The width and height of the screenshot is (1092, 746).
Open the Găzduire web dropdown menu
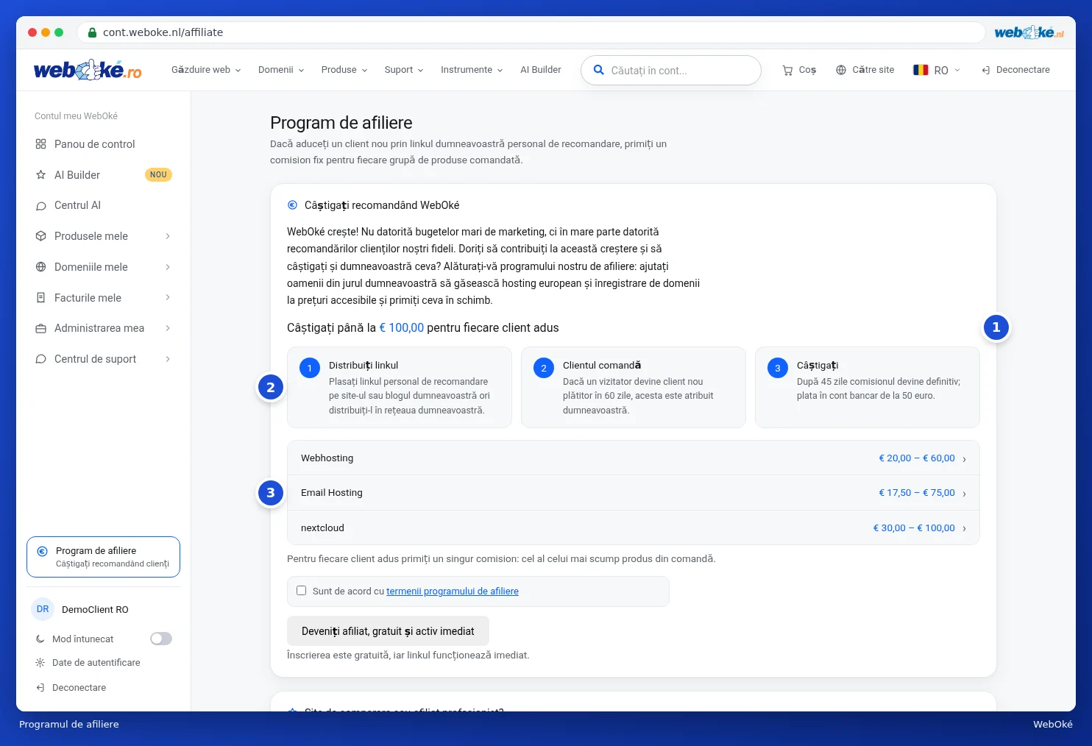point(206,70)
